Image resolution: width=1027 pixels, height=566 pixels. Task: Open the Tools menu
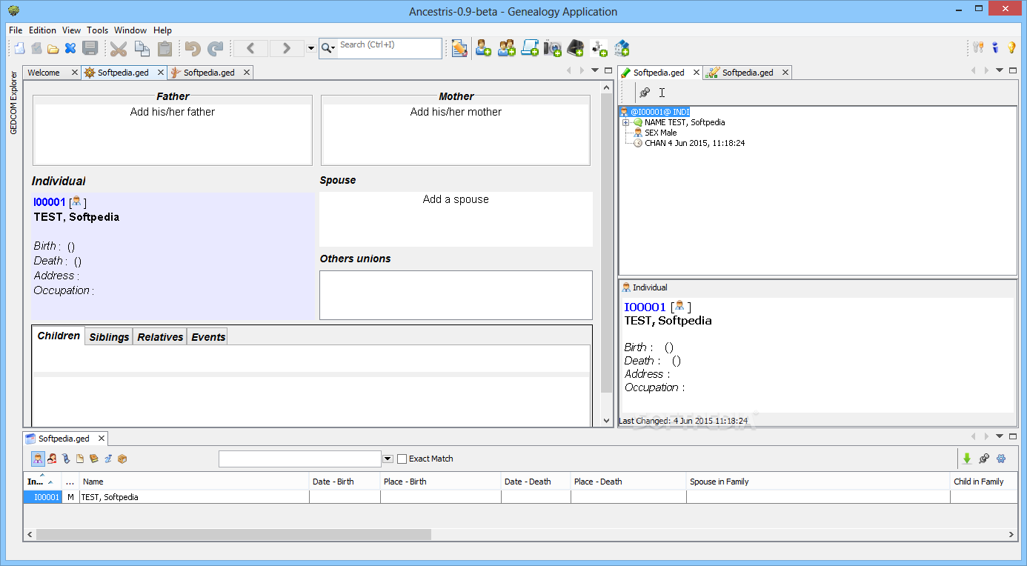[x=97, y=30]
